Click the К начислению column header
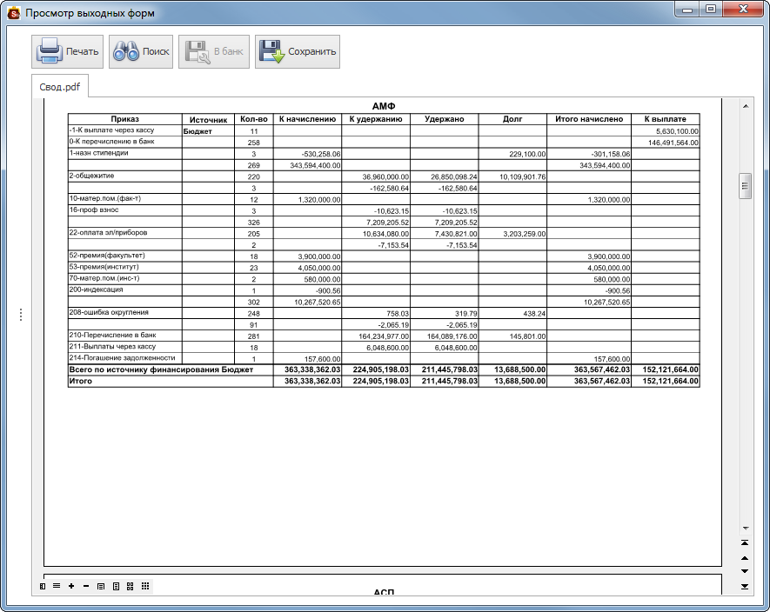This screenshot has width=770, height=612. click(x=307, y=119)
